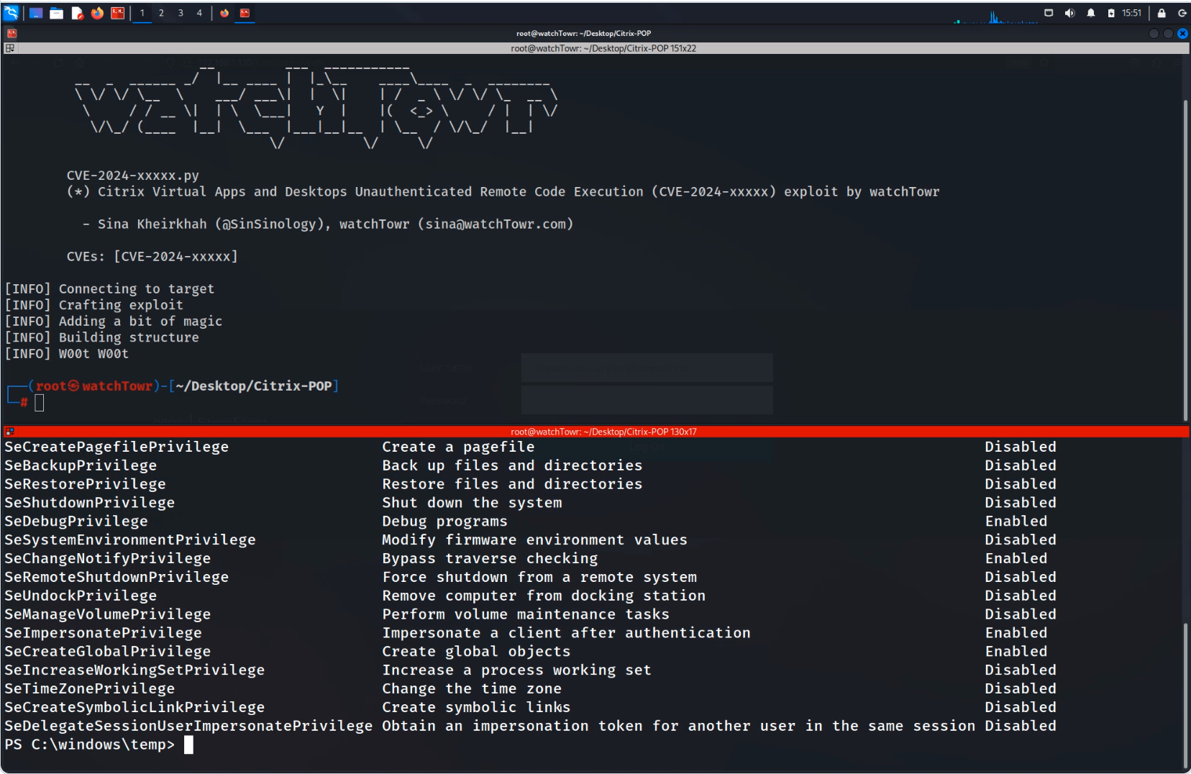Click the 15:51 panel clock
This screenshot has width=1191, height=774.
[1131, 13]
